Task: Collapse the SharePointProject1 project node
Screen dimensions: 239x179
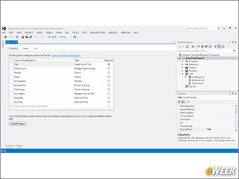Action: [x=179, y=58]
